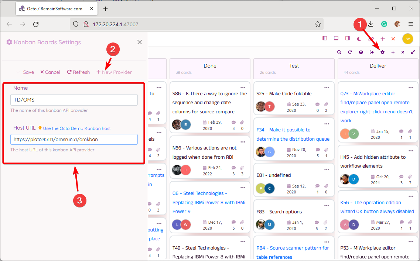The image size is (420, 261).
Task: Click the compress arrows icon in kanban toolbar
Action: coord(413,52)
